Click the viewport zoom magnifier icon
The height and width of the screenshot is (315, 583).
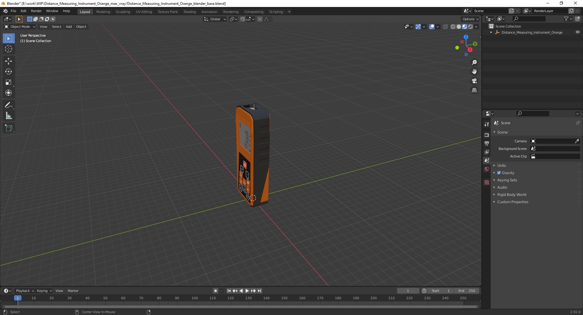tap(474, 62)
